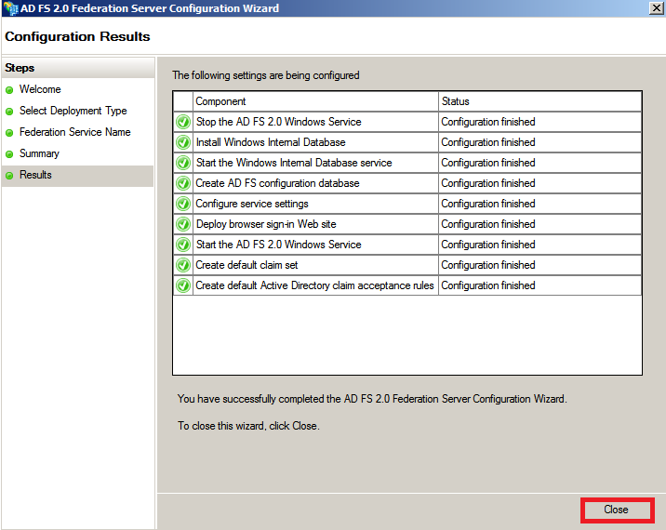Select 'Deploy browser sign-in Web site' text
Screen dimensions: 666x530
(x=266, y=224)
